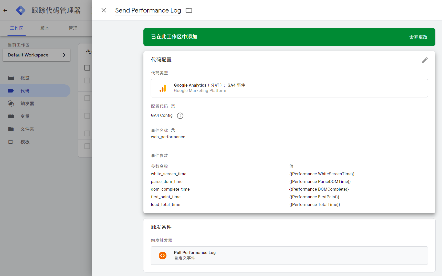This screenshot has width=442, height=276.
Task: Open the Pull Performance Log trigger
Action: coord(289,256)
